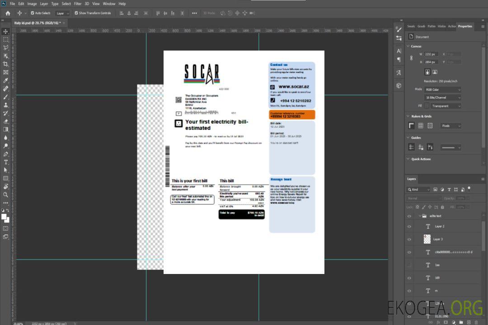This screenshot has width=488, height=325.
Task: Disable Show Transform Controls checkbox
Action: click(76, 13)
